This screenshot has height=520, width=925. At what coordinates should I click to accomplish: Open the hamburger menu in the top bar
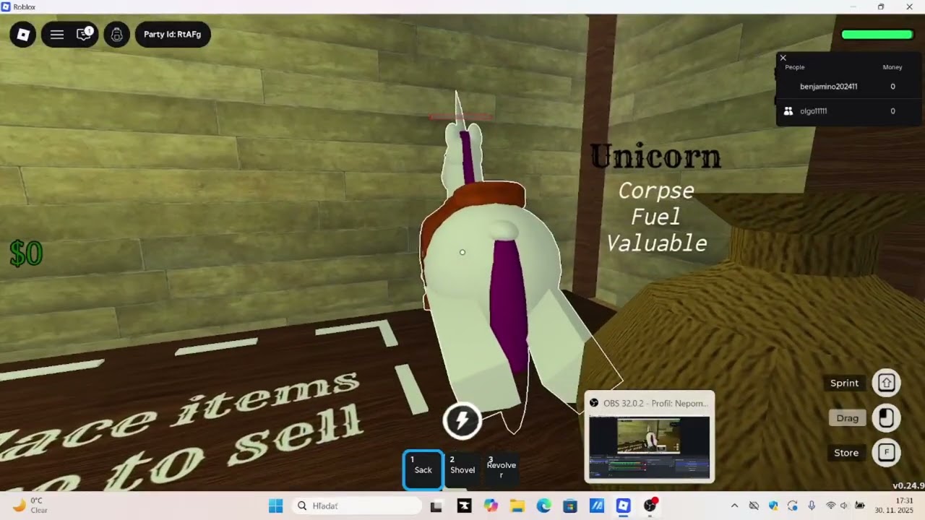click(x=57, y=34)
